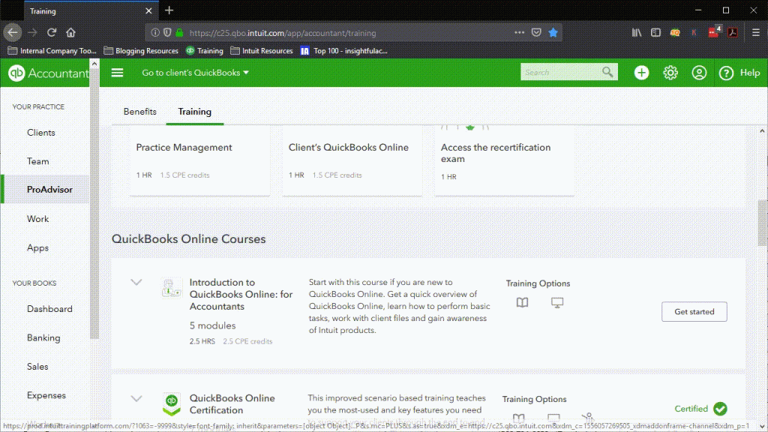The image size is (768, 432).
Task: Open Clients in the sidebar
Action: tap(41, 133)
